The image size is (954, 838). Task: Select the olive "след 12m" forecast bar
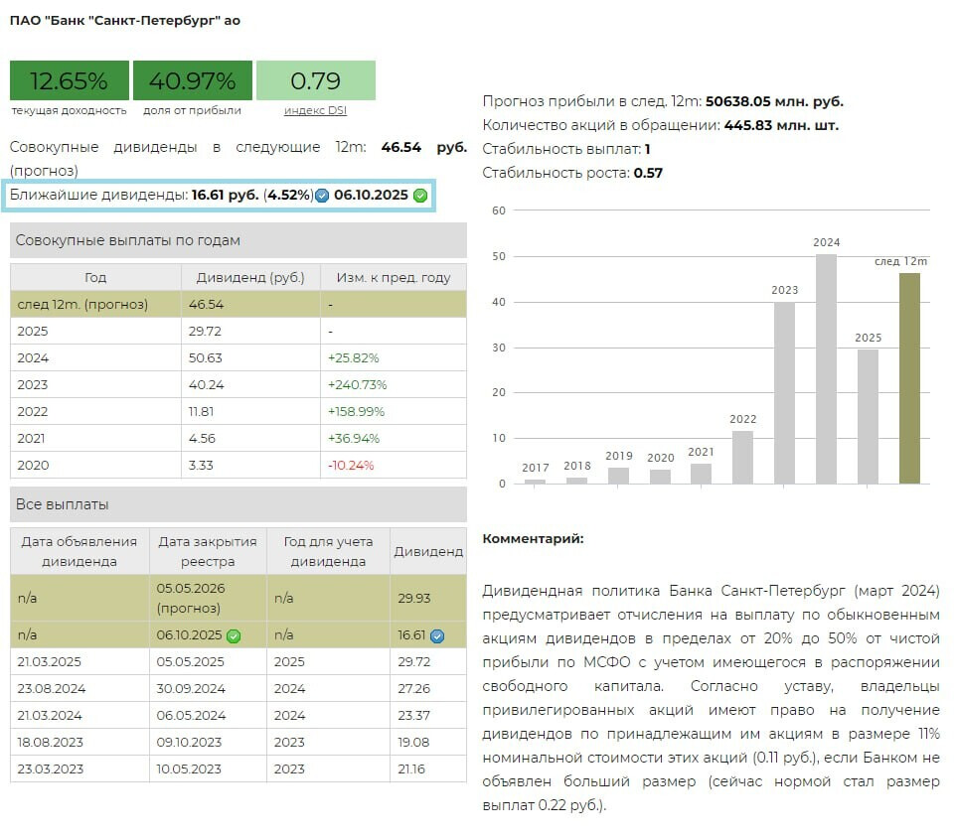(x=909, y=377)
